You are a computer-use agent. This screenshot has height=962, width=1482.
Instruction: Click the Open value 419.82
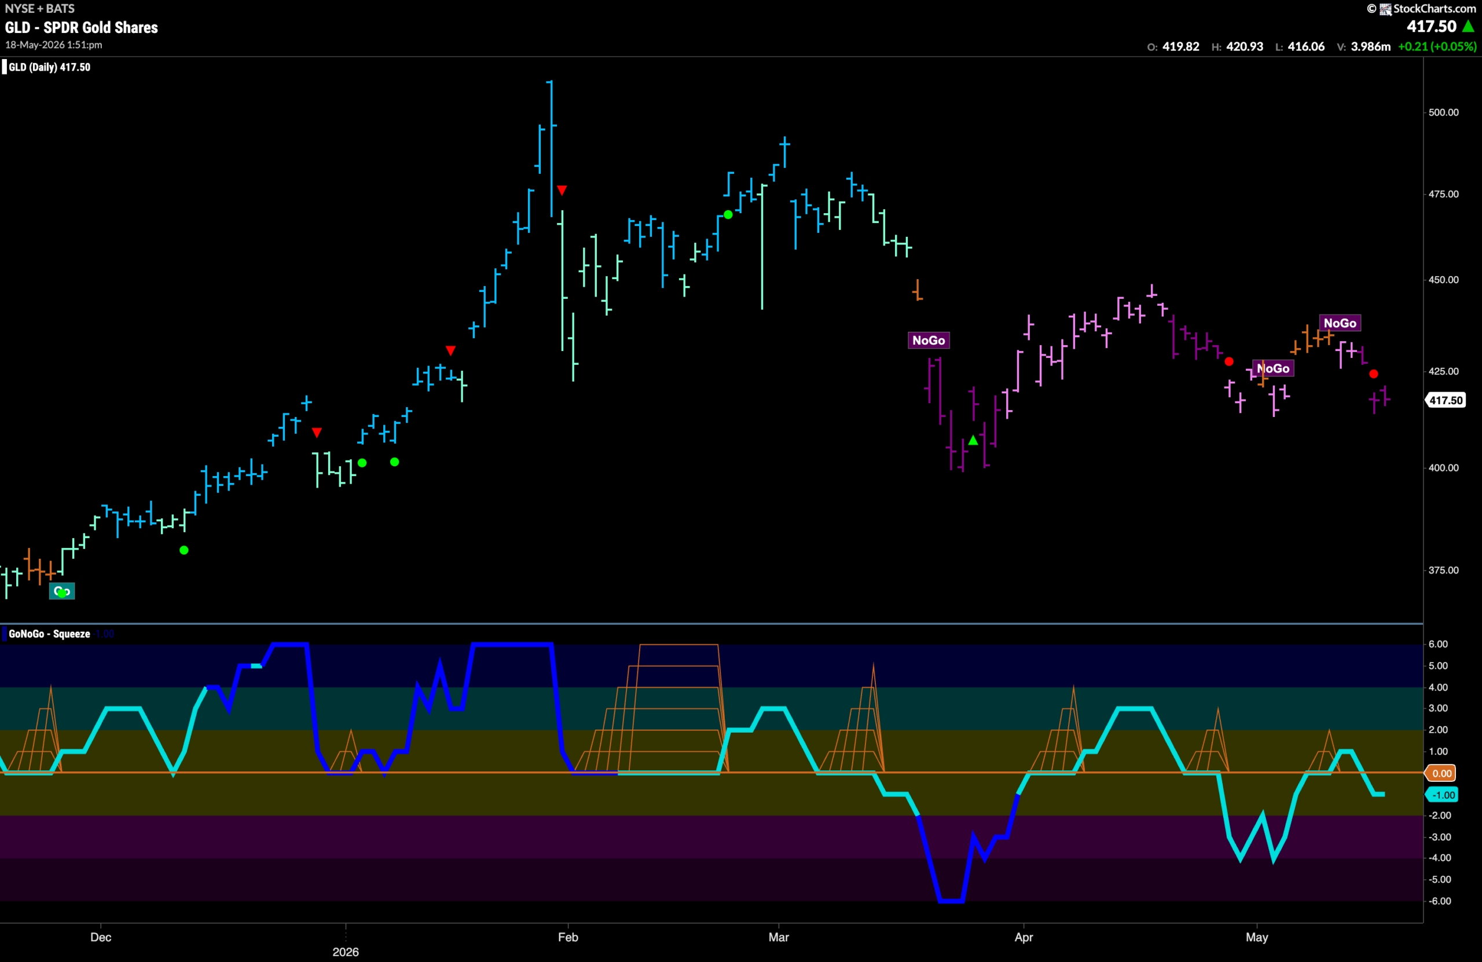tap(1180, 47)
